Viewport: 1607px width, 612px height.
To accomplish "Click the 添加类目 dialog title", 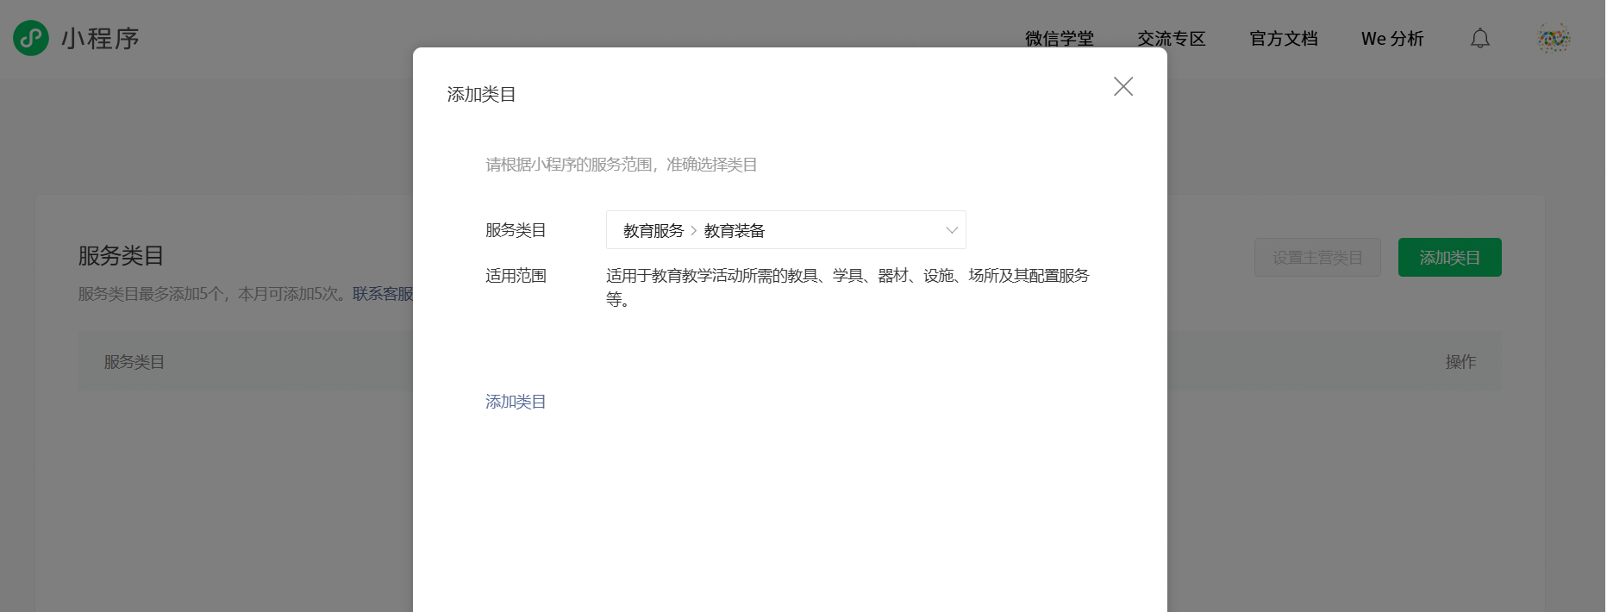I will pyautogui.click(x=481, y=95).
